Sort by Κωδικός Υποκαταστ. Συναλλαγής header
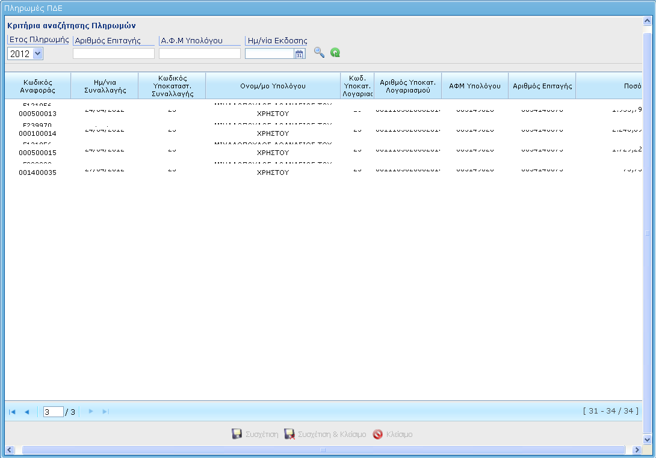Viewport: 656px width, 458px height. point(172,86)
